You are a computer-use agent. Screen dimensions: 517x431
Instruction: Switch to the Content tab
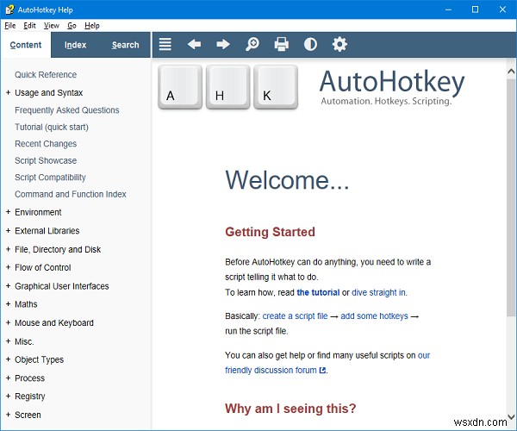pos(26,45)
